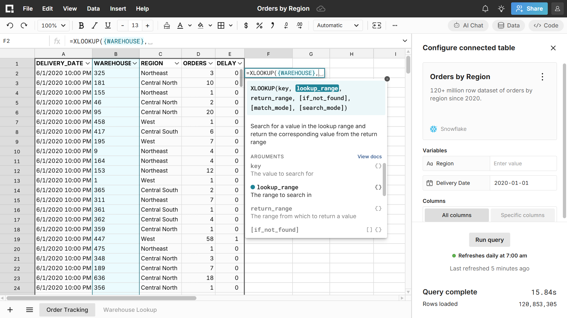Click the borders icon
This screenshot has height=318, width=567.
click(x=221, y=25)
